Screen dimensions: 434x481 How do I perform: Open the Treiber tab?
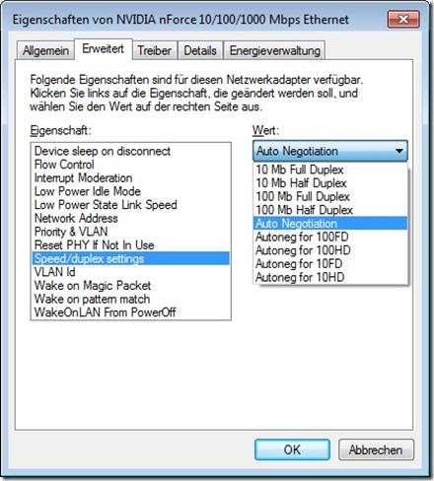coord(155,50)
